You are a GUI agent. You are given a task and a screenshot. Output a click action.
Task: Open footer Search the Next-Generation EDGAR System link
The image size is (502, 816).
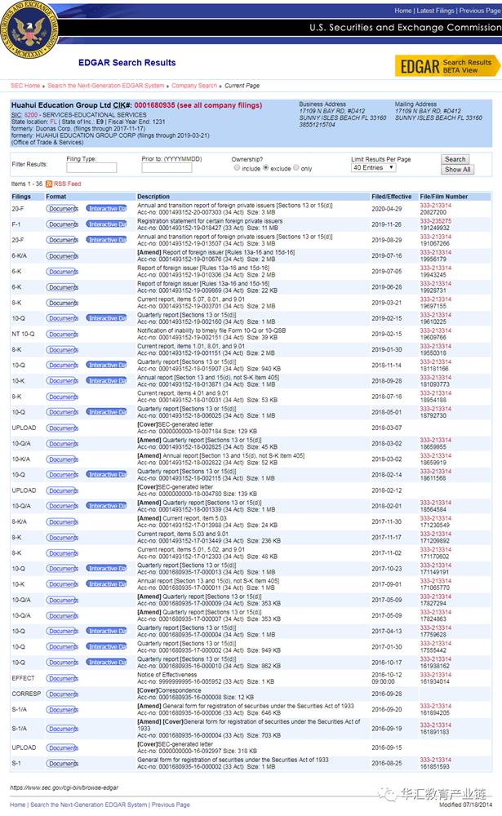tap(88, 805)
